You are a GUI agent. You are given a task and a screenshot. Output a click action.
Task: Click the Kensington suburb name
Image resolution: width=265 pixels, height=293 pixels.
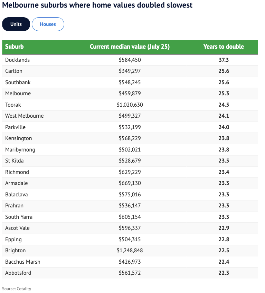[19, 138]
